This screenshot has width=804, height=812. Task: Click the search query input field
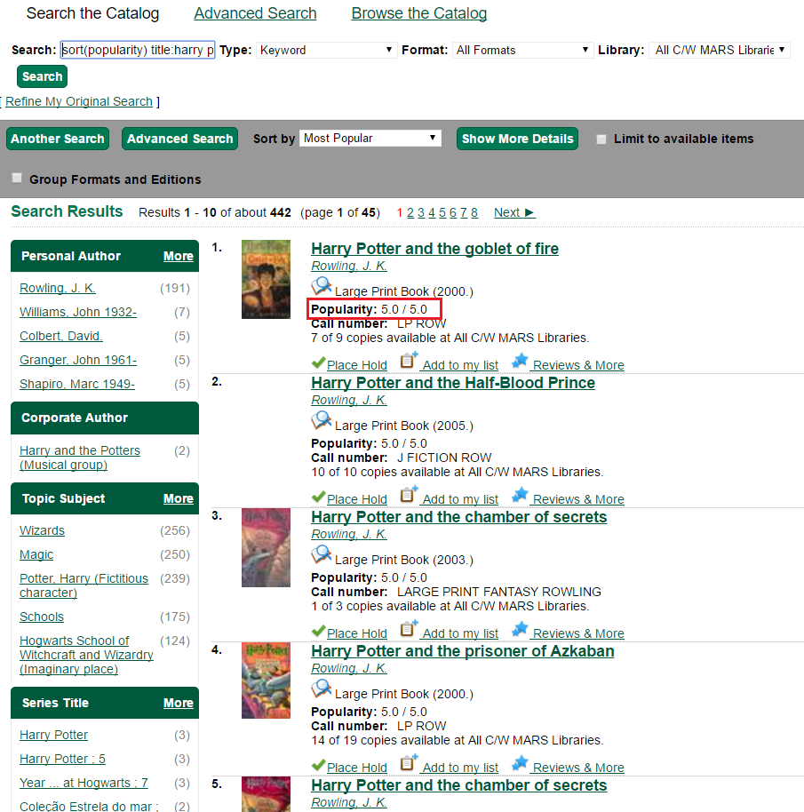[138, 51]
